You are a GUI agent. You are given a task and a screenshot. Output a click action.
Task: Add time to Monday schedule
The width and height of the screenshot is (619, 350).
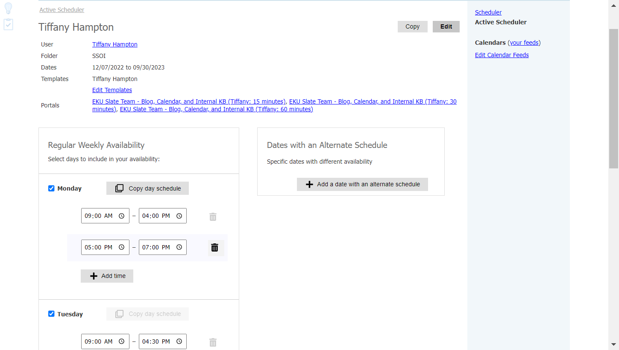pyautogui.click(x=107, y=276)
